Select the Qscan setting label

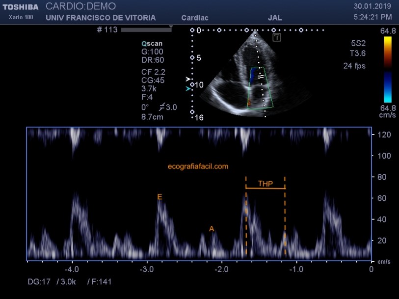152,43
